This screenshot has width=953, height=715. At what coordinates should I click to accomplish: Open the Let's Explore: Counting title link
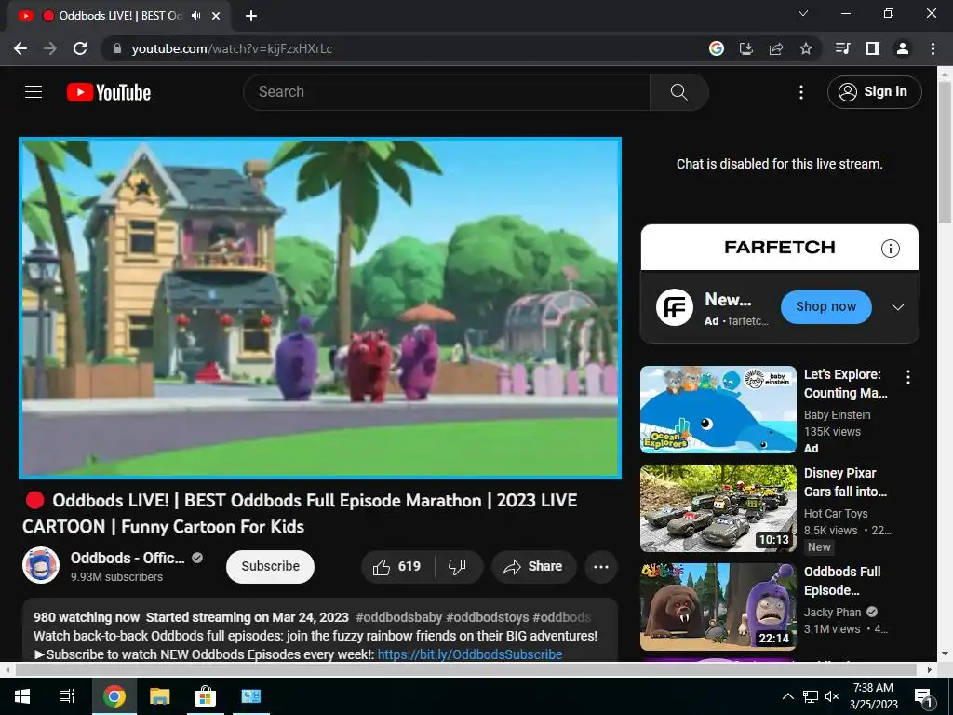pos(845,384)
